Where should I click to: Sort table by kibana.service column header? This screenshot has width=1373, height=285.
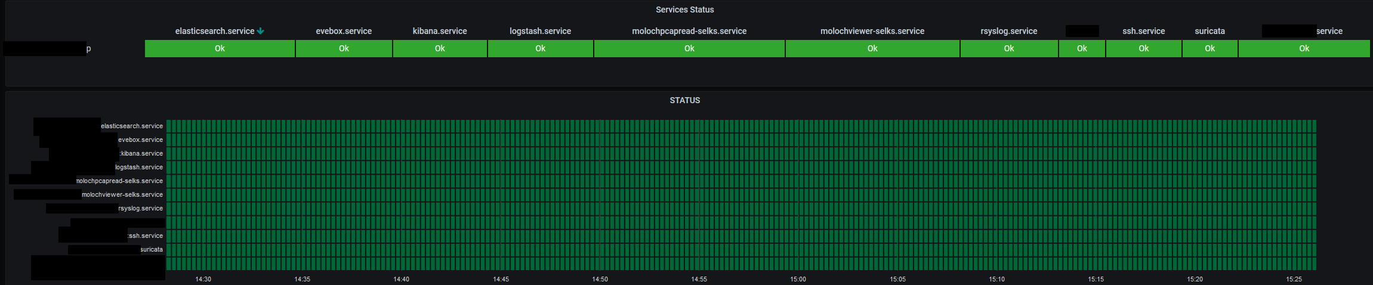coord(440,31)
